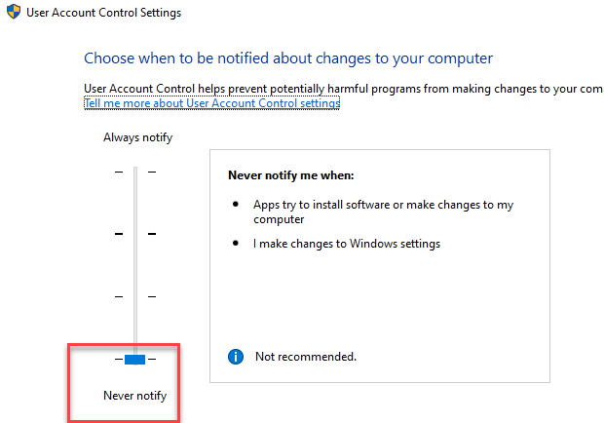
Task: Click bullet point before Apps try to install
Action: [237, 206]
